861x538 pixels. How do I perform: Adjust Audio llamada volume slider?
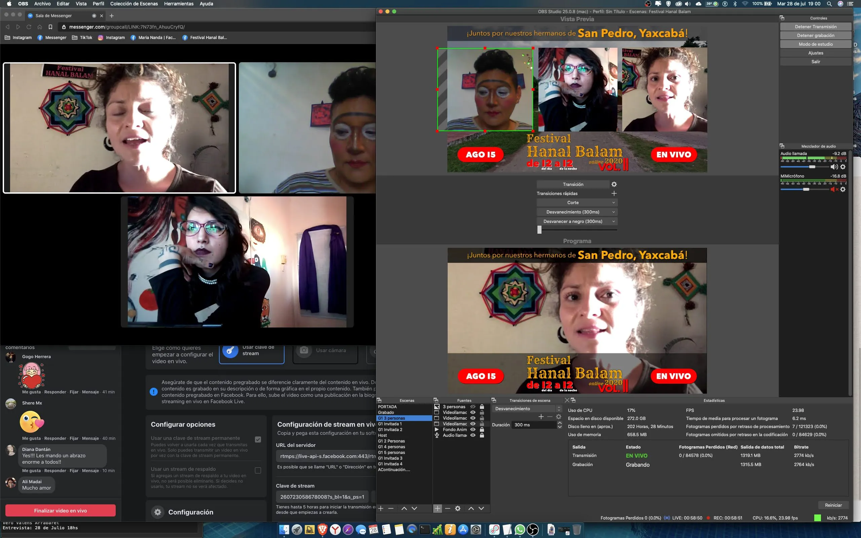tap(812, 166)
